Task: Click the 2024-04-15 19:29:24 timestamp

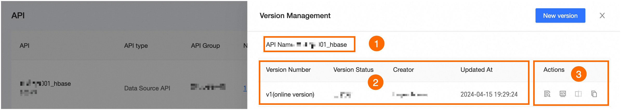Action: pyautogui.click(x=489, y=95)
